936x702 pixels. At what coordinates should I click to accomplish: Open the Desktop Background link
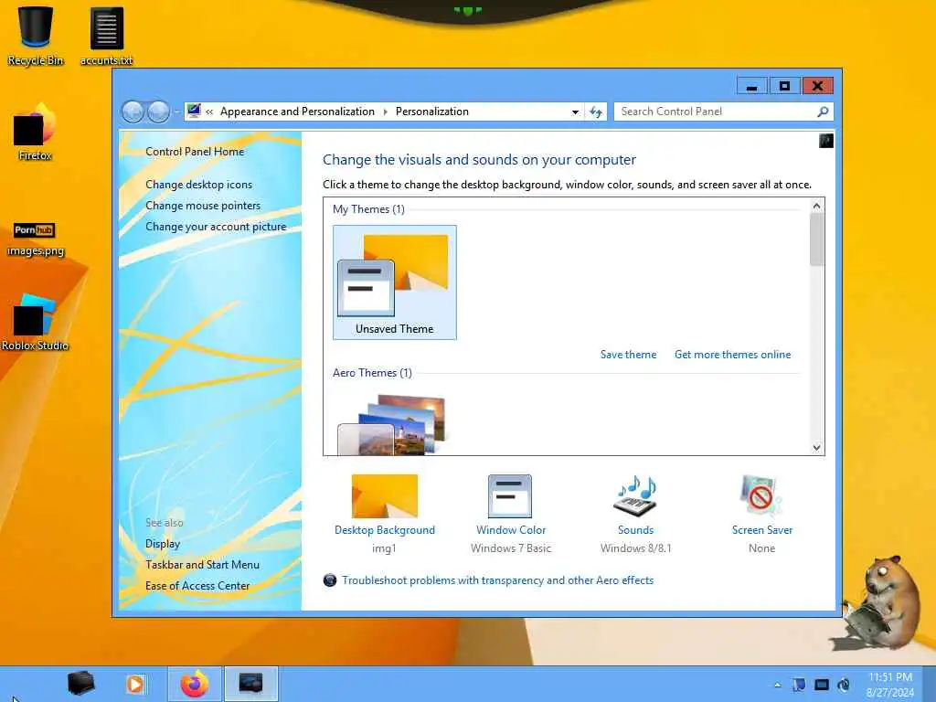coord(385,530)
